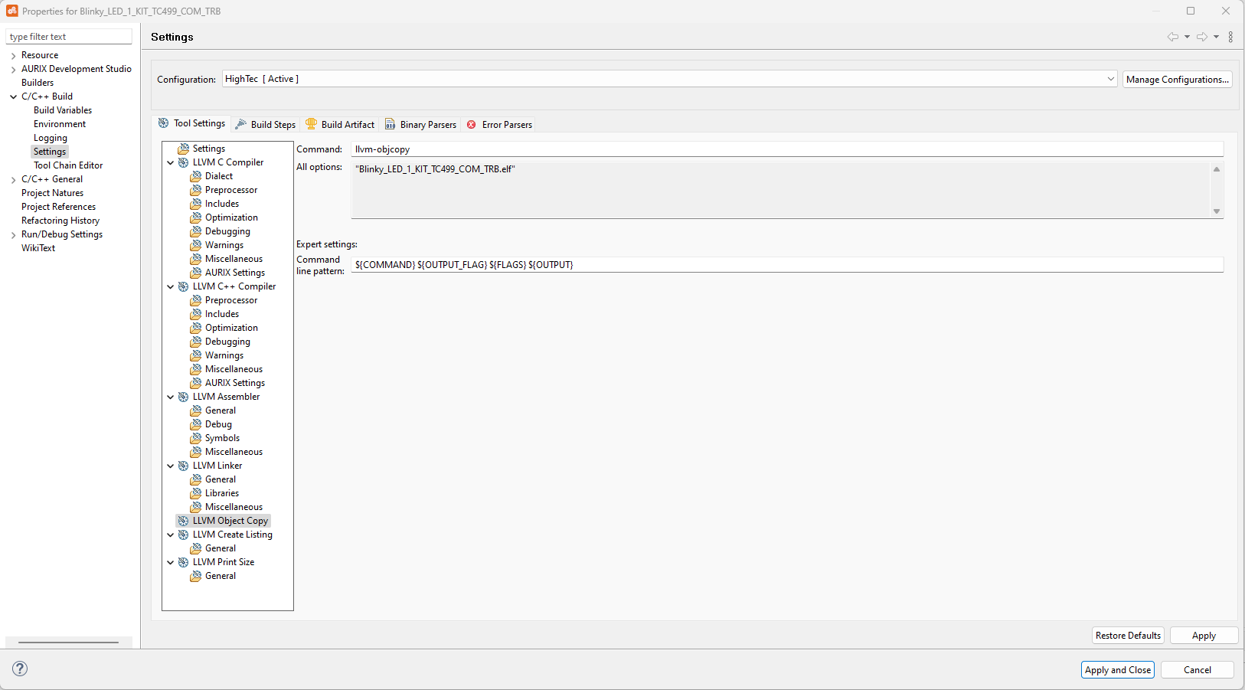
Task: Expand the C/C++ General tree node
Action: [13, 178]
